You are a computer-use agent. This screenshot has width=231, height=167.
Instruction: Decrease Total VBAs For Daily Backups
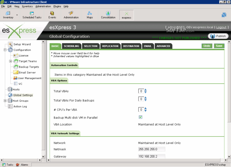145,100
